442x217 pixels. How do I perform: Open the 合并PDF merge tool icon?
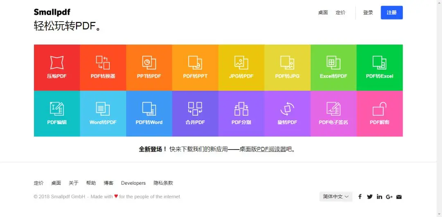195,109
